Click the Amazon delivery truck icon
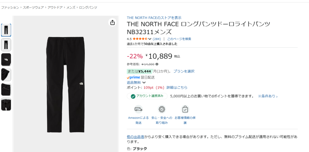The image size is (309, 152). pyautogui.click(x=138, y=109)
